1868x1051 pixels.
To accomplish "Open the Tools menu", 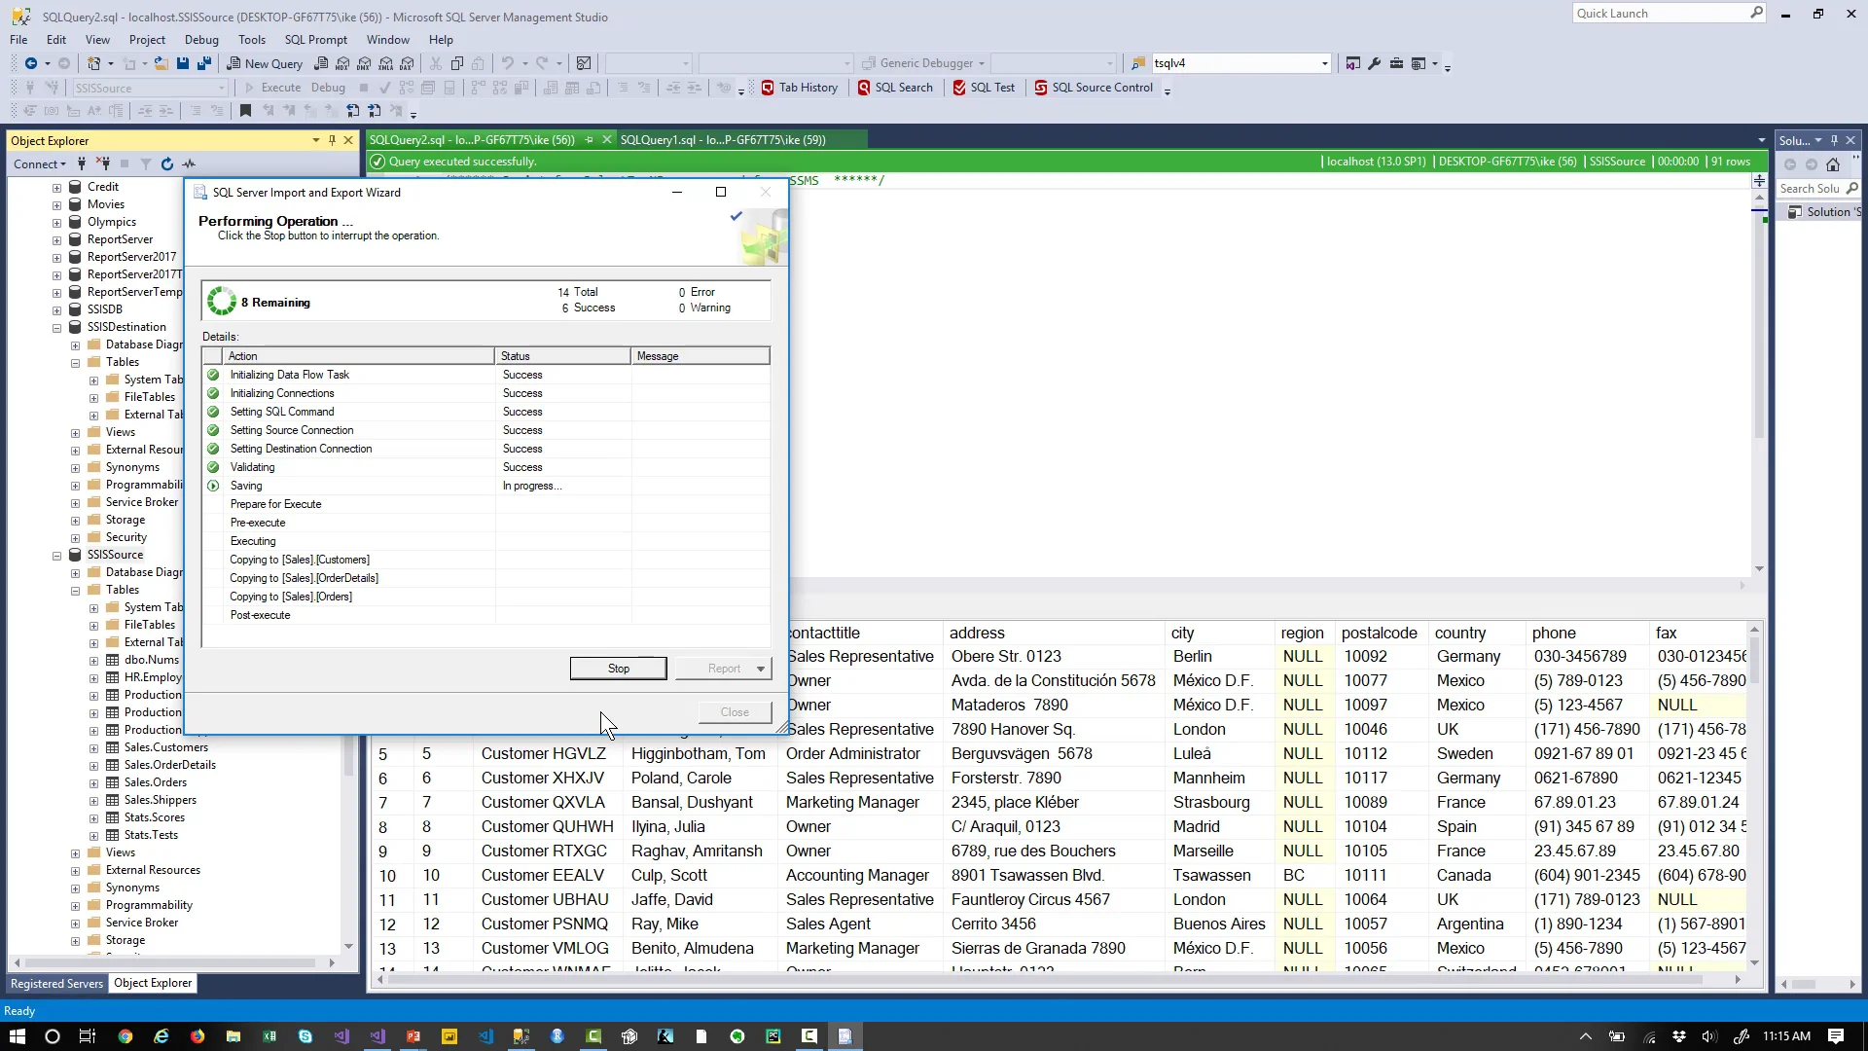I will [251, 40].
